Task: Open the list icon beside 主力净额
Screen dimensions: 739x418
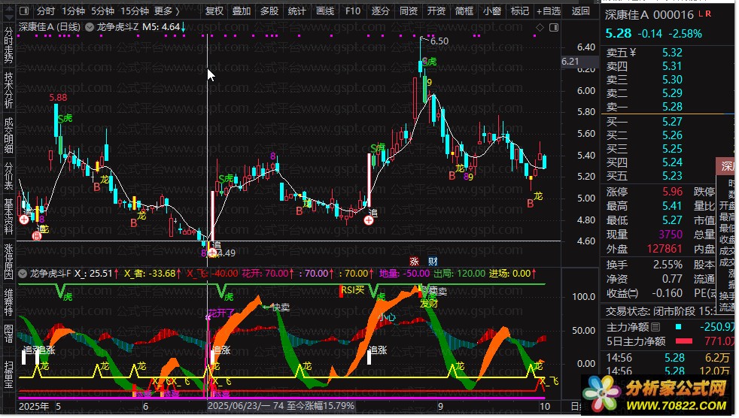Action: 655,327
